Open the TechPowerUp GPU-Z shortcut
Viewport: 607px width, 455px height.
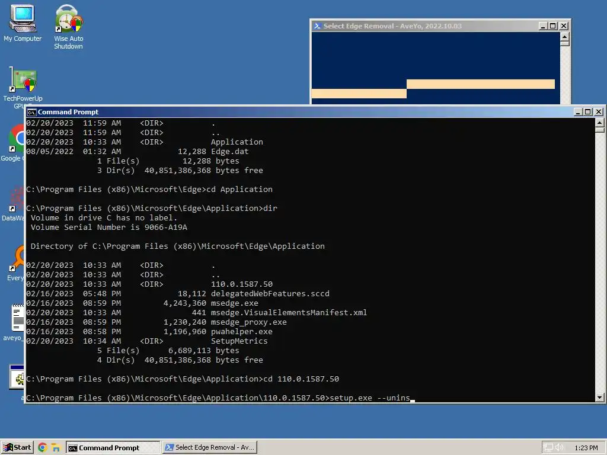(x=23, y=87)
